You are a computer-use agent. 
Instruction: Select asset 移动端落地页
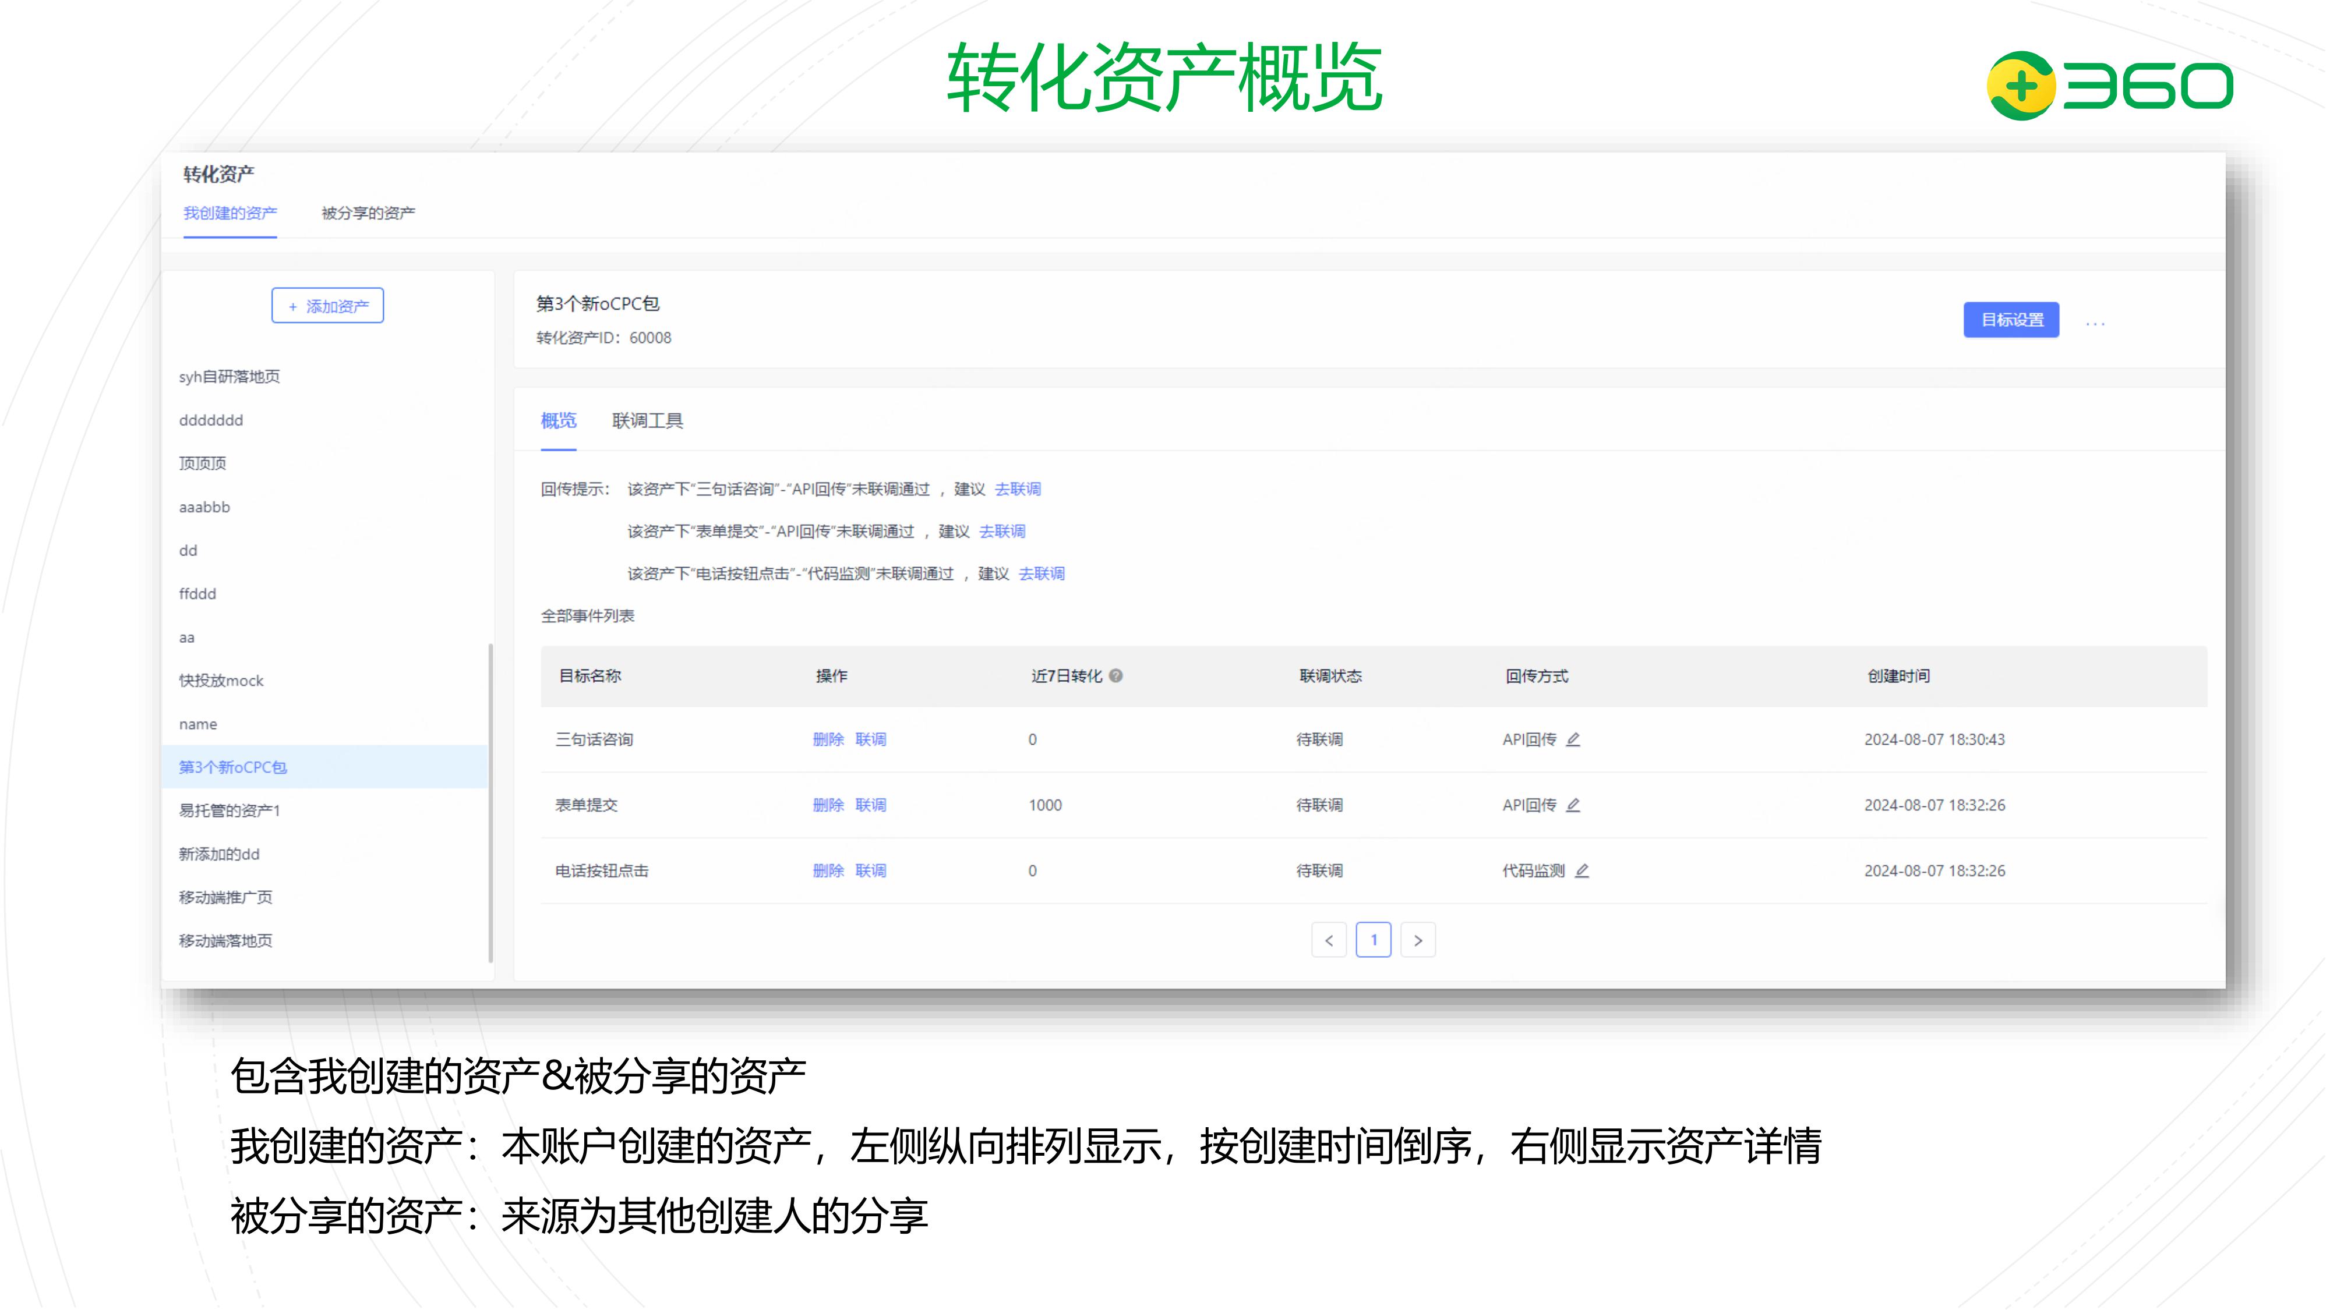pos(225,941)
